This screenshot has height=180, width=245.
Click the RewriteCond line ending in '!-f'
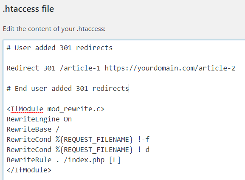click(x=78, y=140)
